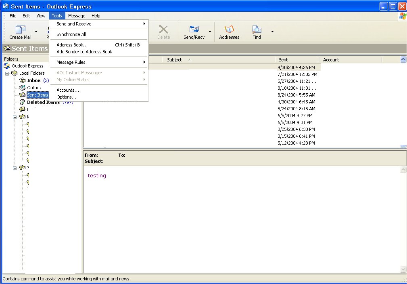The image size is (407, 284).
Task: Open the Inbox folder icon
Action: [x=23, y=80]
